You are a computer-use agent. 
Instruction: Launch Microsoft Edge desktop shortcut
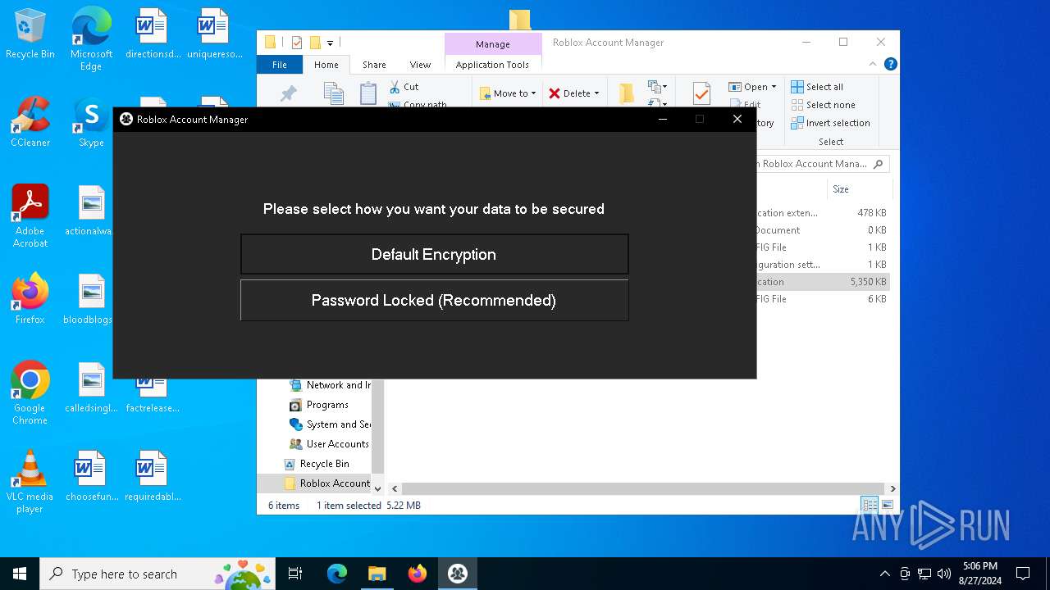click(91, 39)
